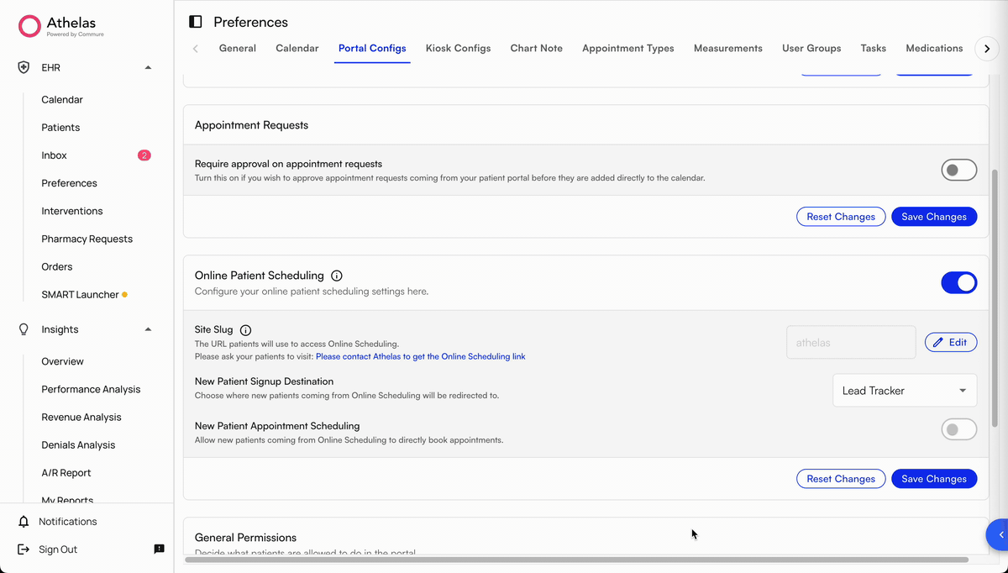Open Interventions in the sidebar
The image size is (1008, 573).
pyautogui.click(x=72, y=211)
